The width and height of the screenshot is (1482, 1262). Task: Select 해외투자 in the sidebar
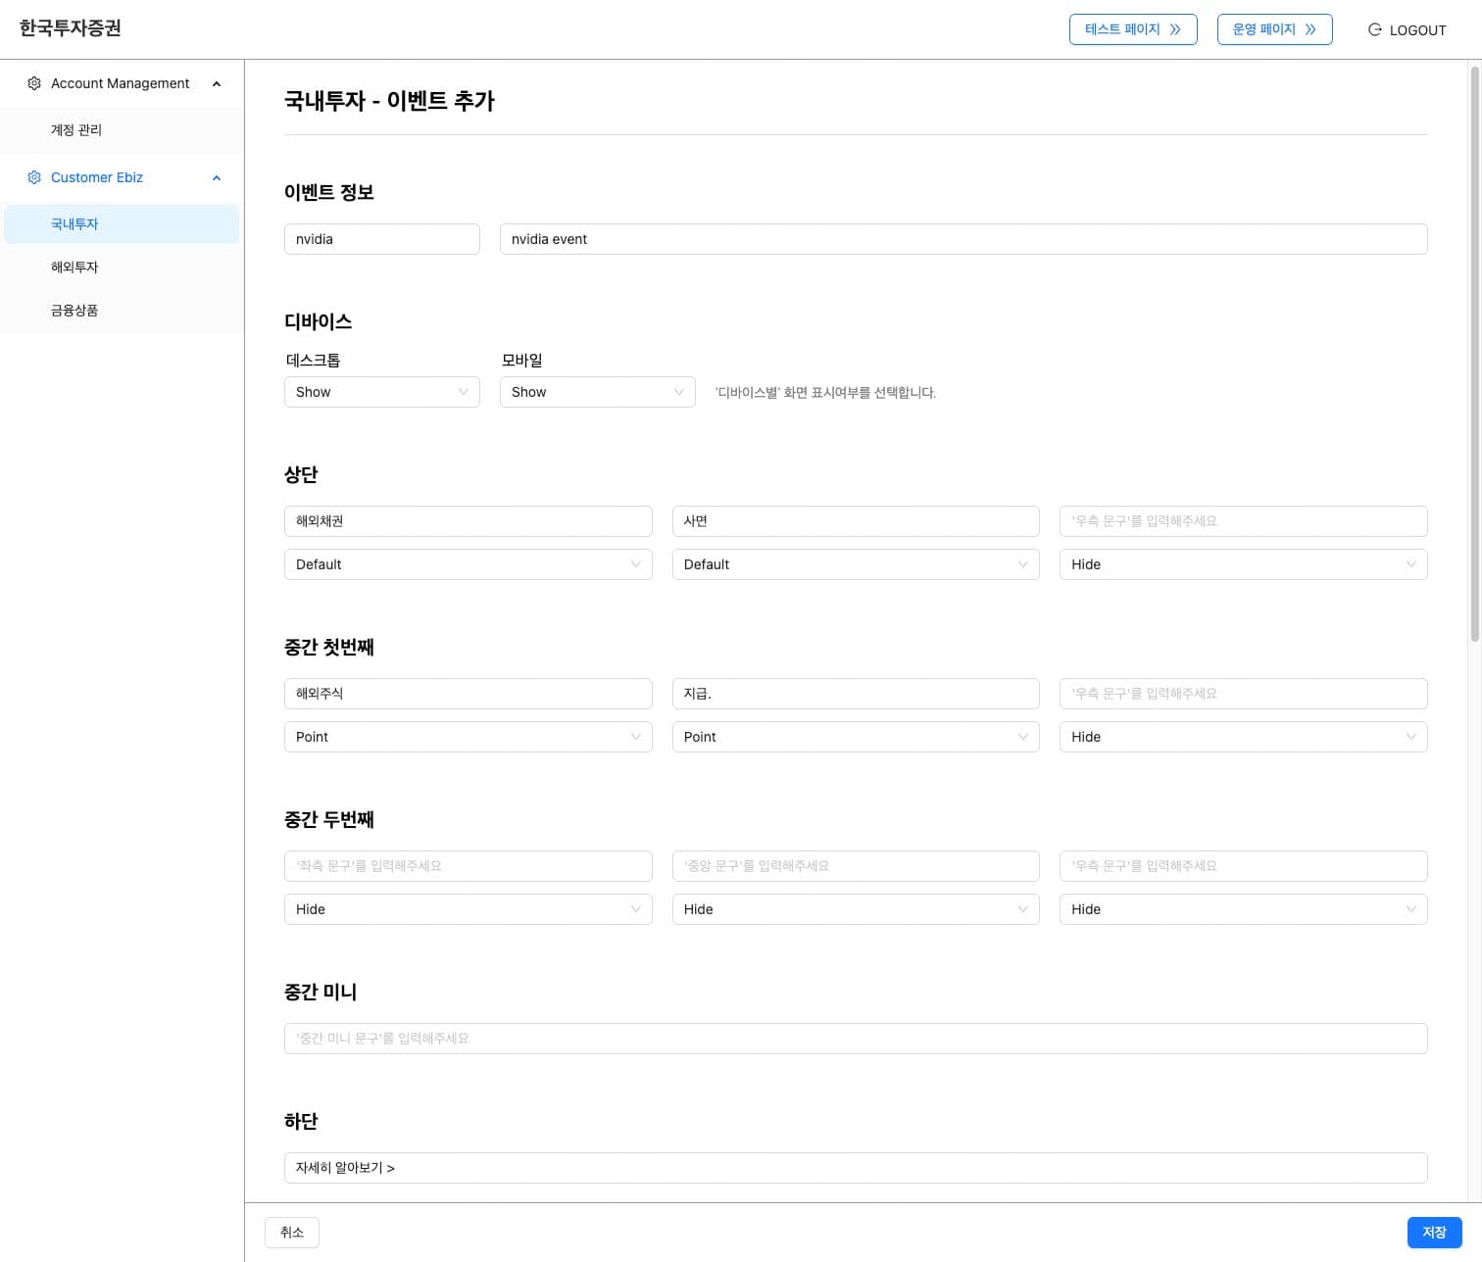coord(74,267)
